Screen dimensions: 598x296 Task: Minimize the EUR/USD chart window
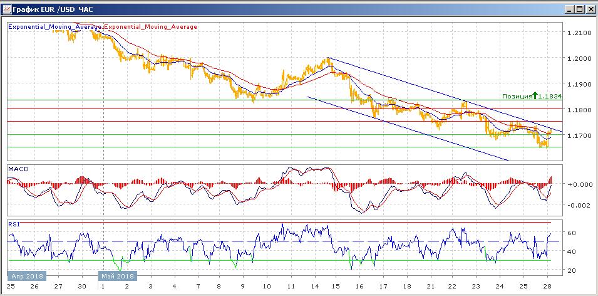click(568, 9)
